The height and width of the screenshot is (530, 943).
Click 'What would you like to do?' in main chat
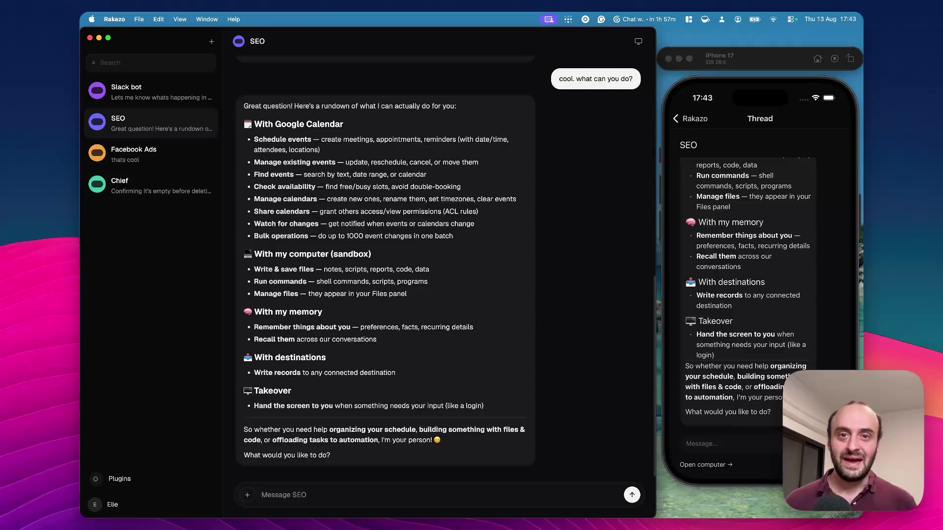287,455
